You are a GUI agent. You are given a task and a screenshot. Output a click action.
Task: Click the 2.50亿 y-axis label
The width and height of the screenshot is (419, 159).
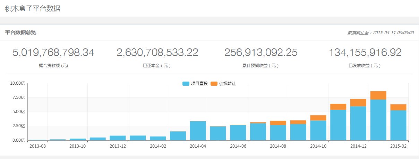pos(19,126)
